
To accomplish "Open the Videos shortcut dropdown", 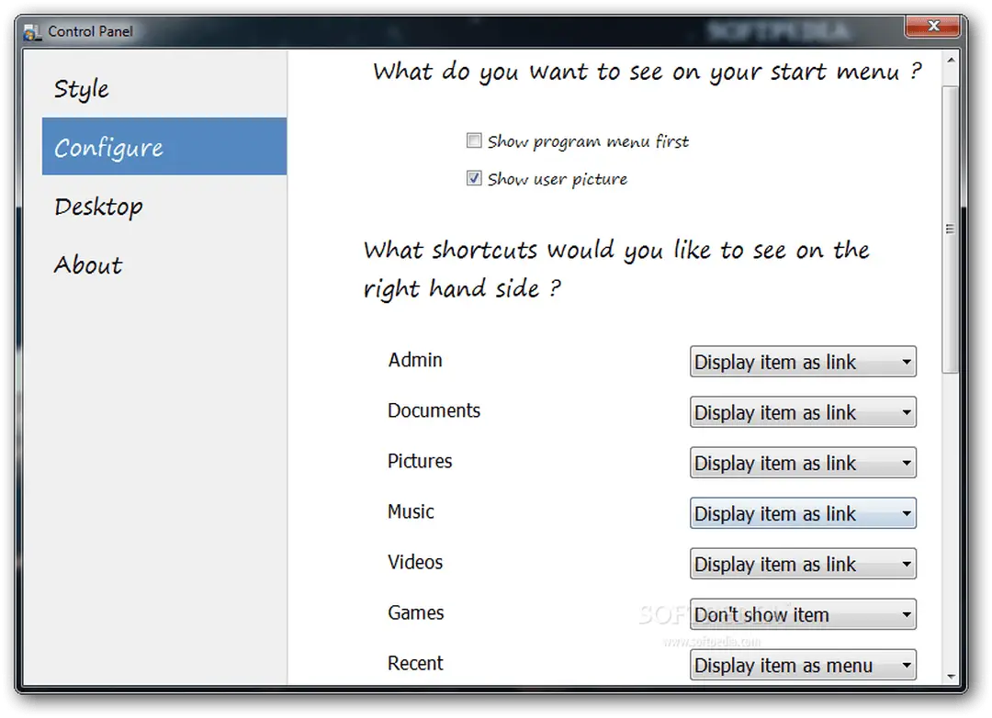I will coord(802,564).
